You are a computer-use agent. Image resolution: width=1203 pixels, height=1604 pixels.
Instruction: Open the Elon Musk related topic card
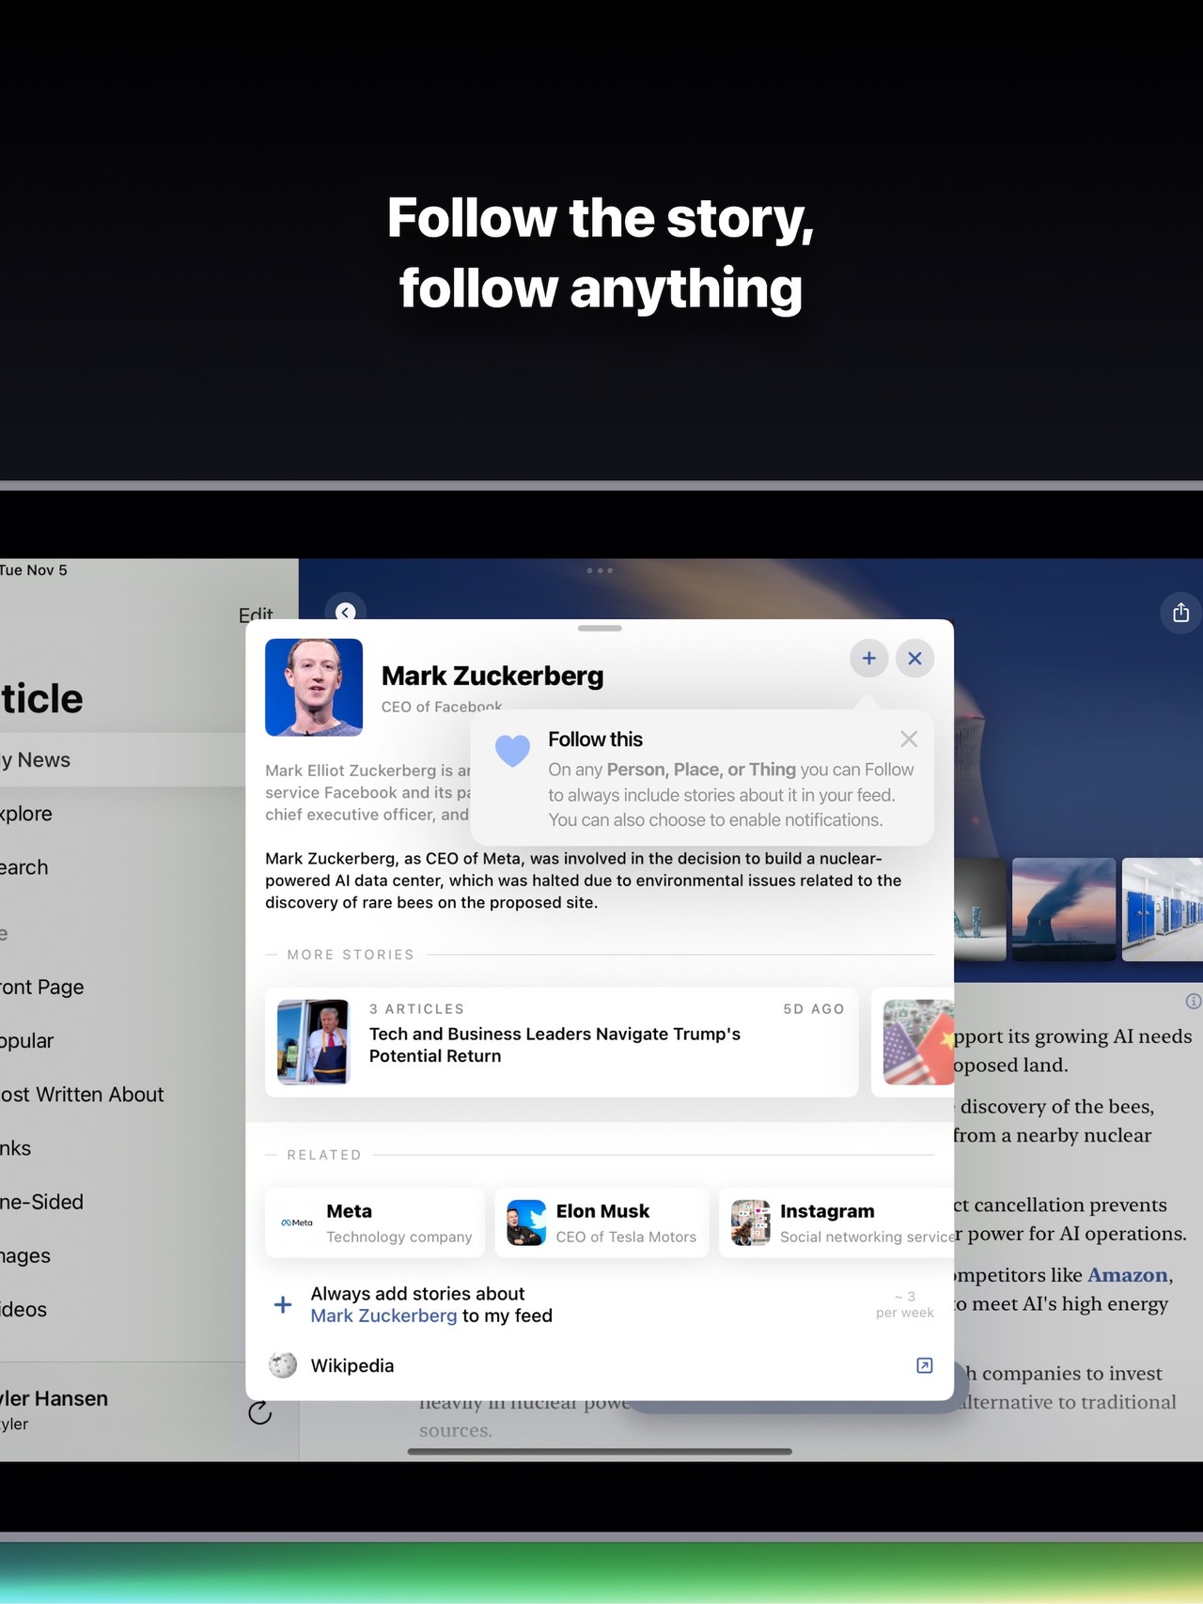point(601,1222)
